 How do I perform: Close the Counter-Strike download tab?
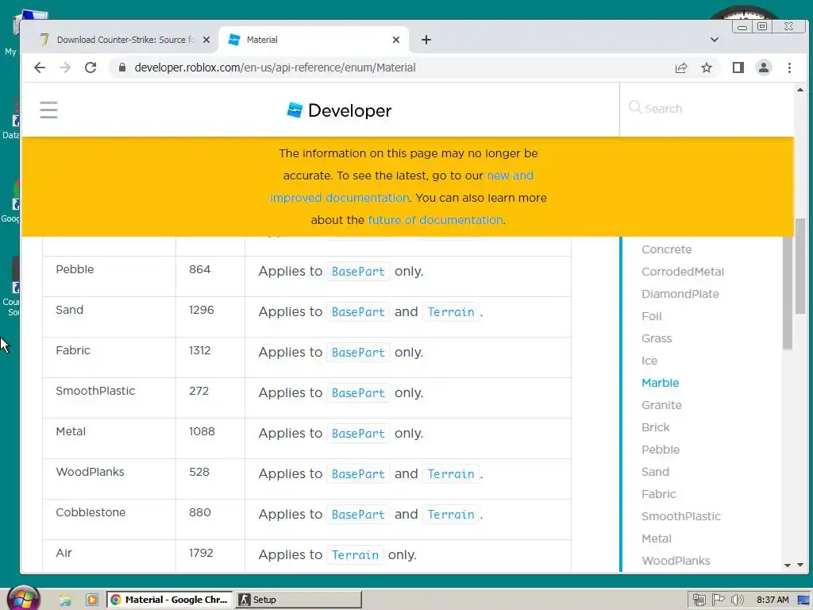206,40
